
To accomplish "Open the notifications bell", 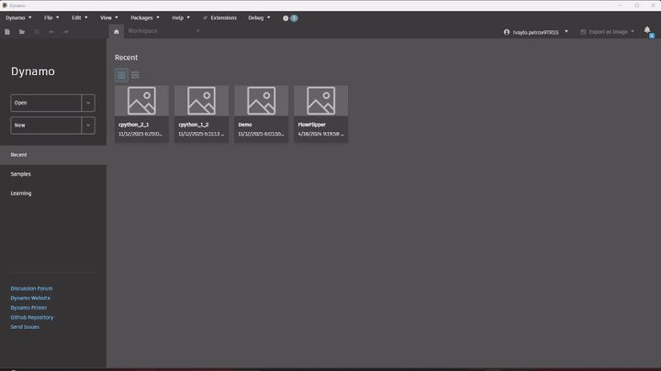I will [x=647, y=31].
